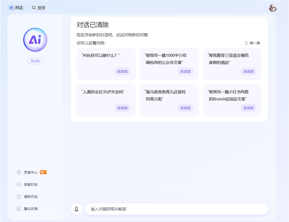Try the "AI伙伴可以做什么" suggestion button

click(x=122, y=72)
